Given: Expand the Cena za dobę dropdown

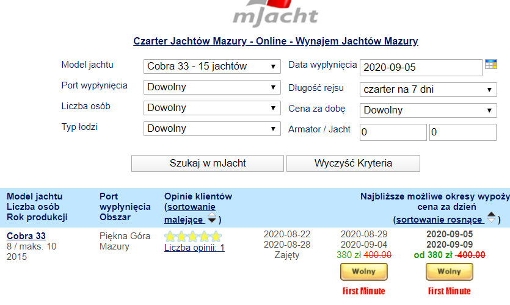Looking at the screenshot, I should pyautogui.click(x=428, y=110).
